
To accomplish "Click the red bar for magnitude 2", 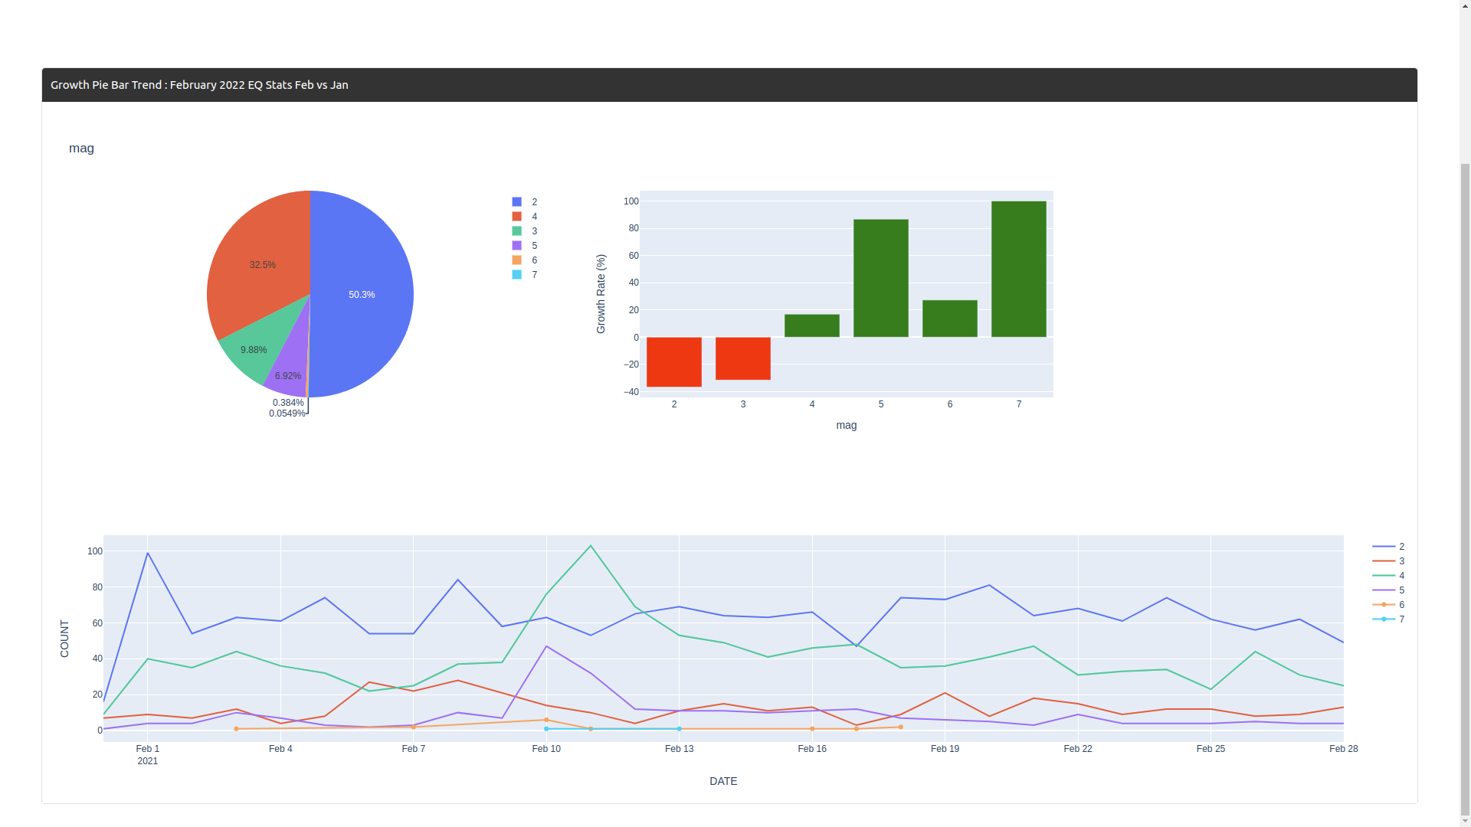I will point(674,361).
